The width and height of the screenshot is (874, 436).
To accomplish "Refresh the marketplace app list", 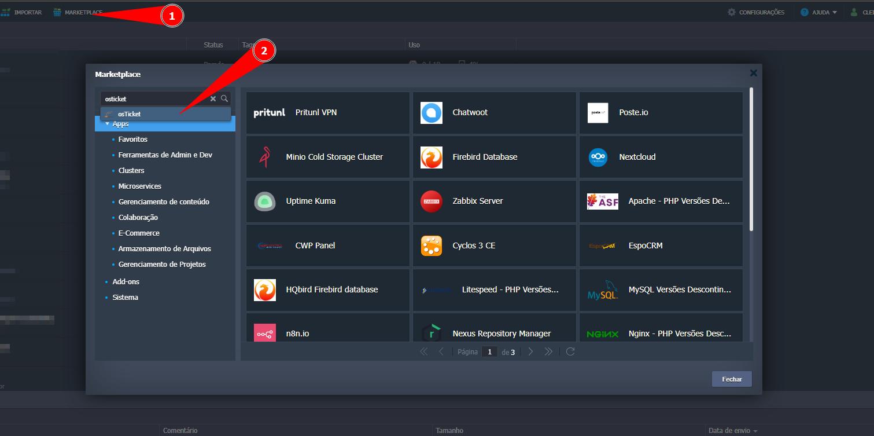I will (x=570, y=351).
